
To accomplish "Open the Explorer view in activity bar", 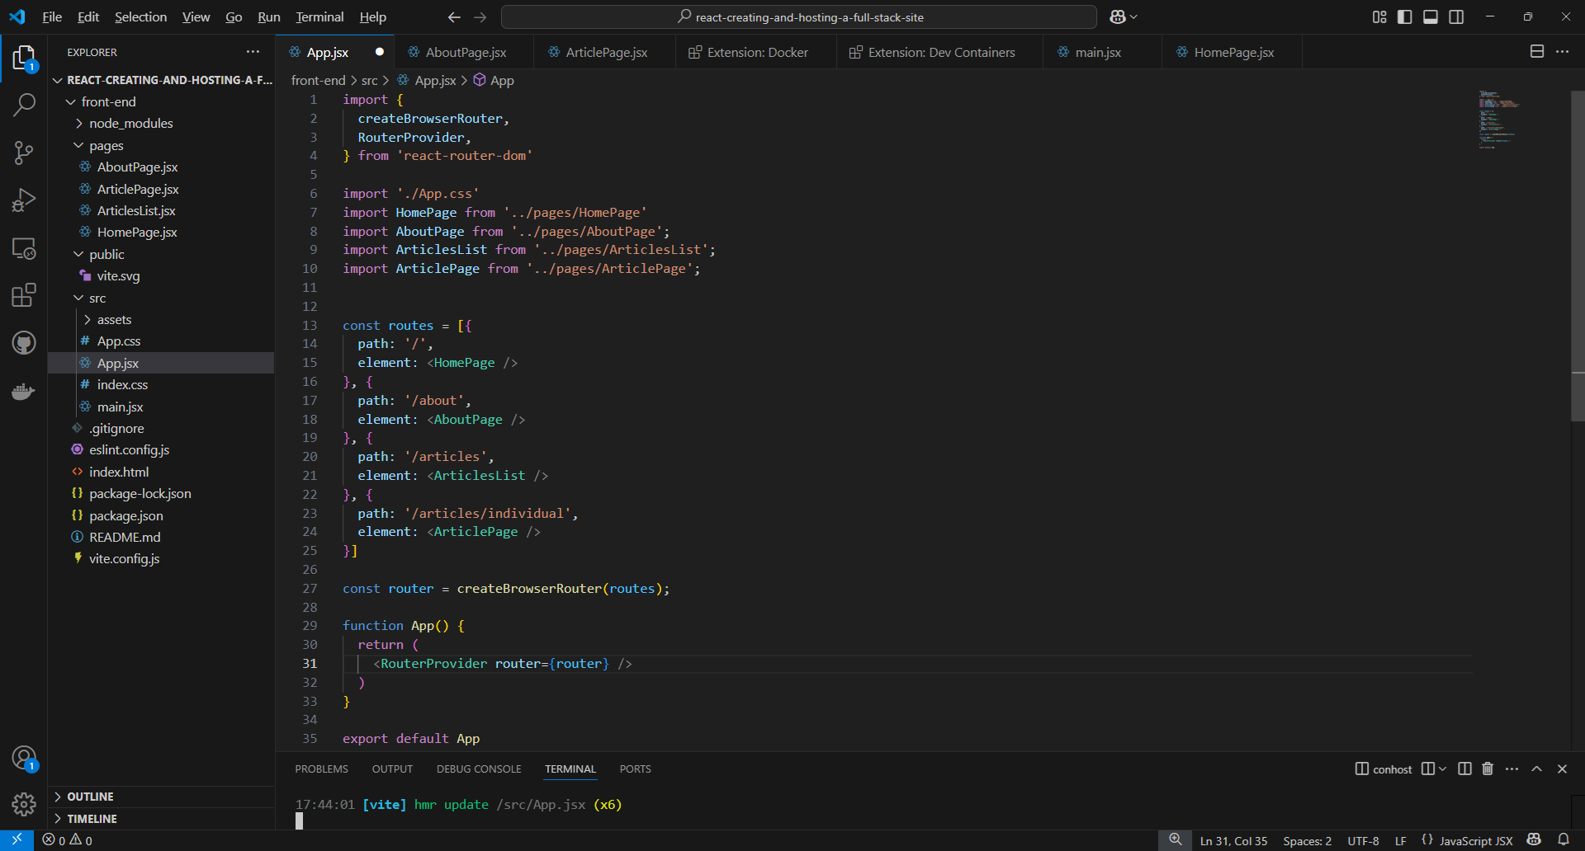I will coord(24,59).
